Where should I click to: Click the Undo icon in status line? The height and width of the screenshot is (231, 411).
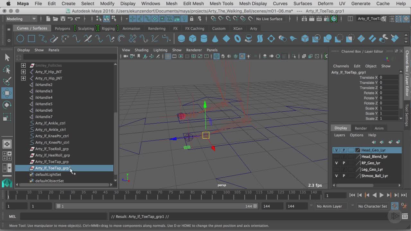70,19
